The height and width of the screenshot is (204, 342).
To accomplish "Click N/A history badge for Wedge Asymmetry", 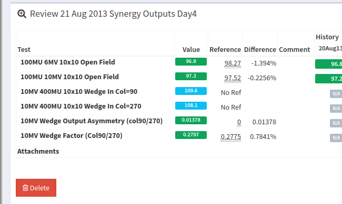I will coord(336,123).
